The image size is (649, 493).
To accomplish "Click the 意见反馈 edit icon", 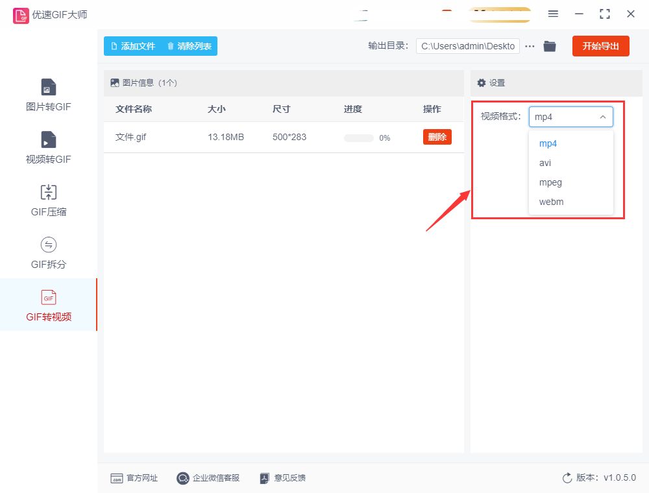I will click(x=265, y=478).
